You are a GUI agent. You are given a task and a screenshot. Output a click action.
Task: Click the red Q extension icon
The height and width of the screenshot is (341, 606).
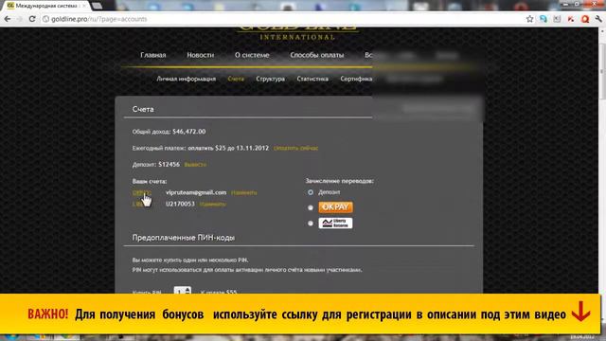pyautogui.click(x=585, y=19)
